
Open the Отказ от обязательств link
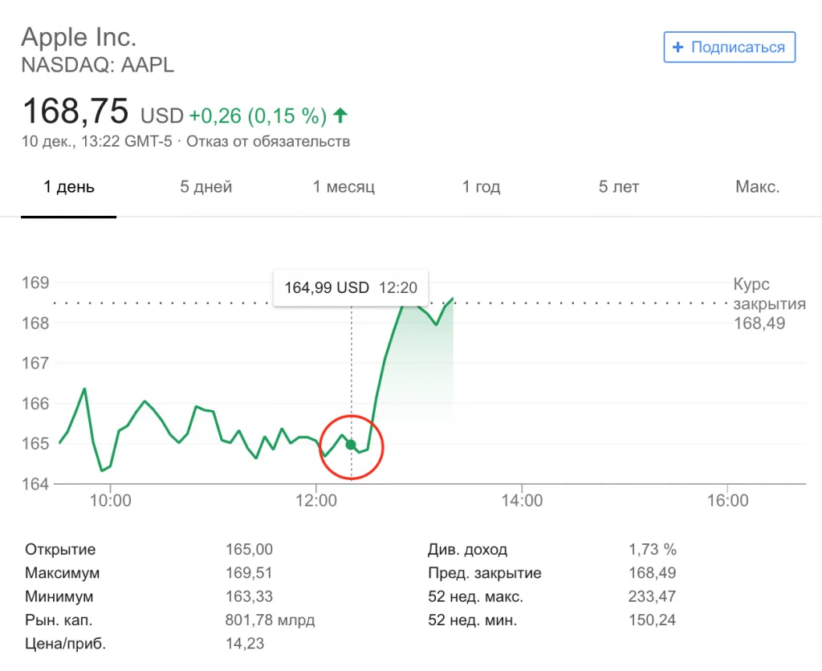click(x=268, y=141)
